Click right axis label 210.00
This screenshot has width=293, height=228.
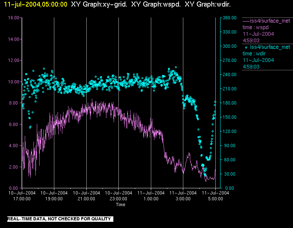click(230, 89)
